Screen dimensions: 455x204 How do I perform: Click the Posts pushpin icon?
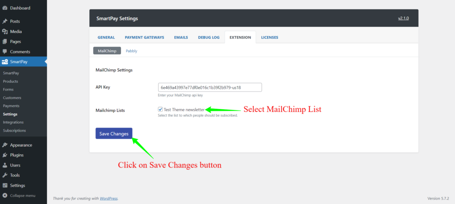point(4,21)
